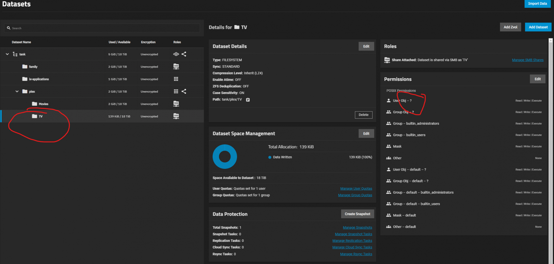Open Manage Group Quotas link
This screenshot has width=554, height=264.
[355, 195]
